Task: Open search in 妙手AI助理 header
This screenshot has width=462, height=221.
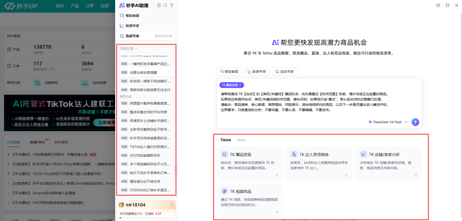Action: 165,5
